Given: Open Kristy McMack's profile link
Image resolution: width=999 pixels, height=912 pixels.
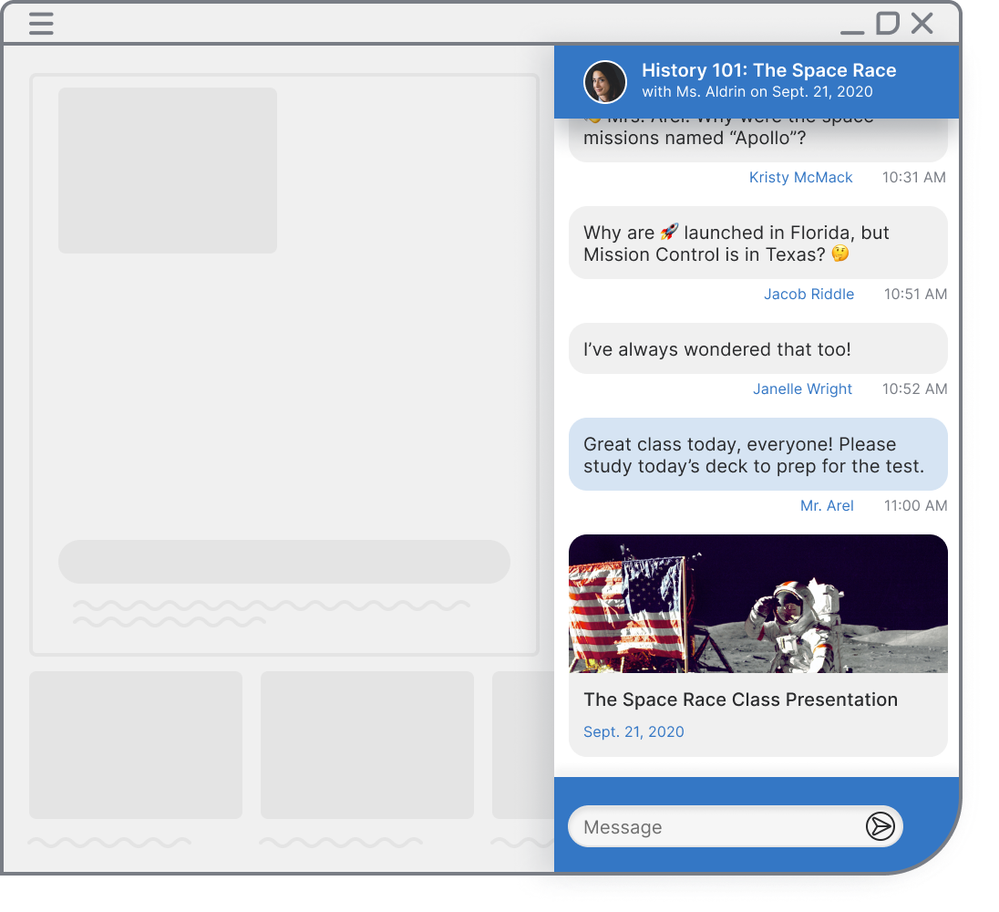Looking at the screenshot, I should 800,177.
